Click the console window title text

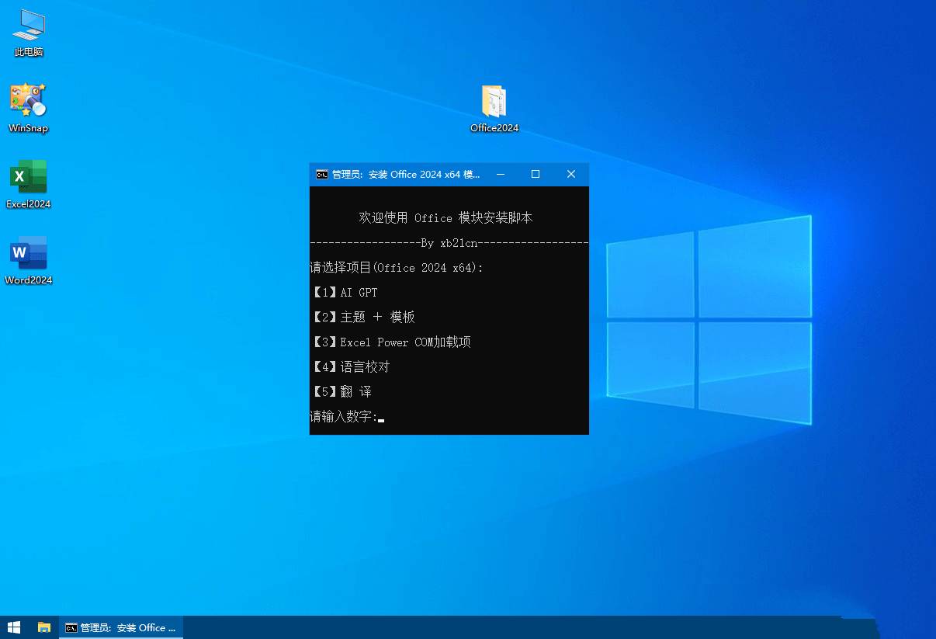pyautogui.click(x=406, y=175)
